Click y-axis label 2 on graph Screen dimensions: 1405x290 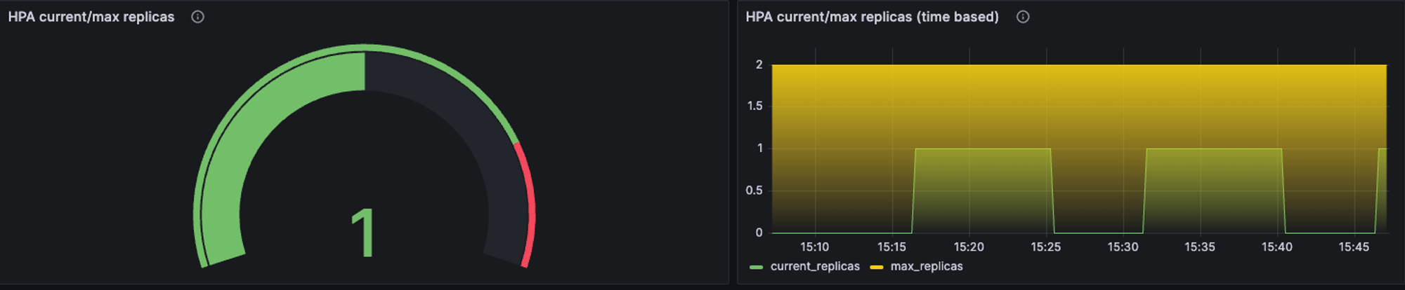pos(759,64)
